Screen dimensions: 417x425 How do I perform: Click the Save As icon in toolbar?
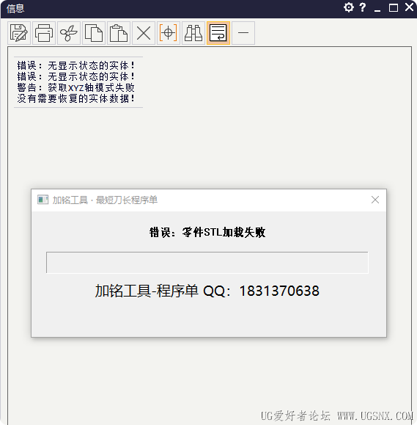pos(19,33)
